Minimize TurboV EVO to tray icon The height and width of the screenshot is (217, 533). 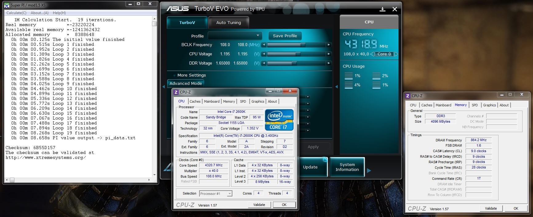click(x=383, y=9)
